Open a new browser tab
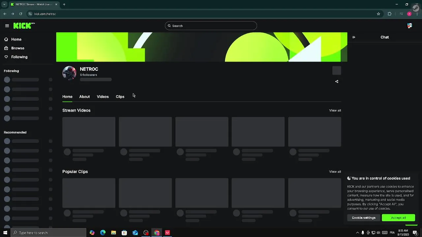Image resolution: width=422 pixels, height=237 pixels. click(x=64, y=4)
